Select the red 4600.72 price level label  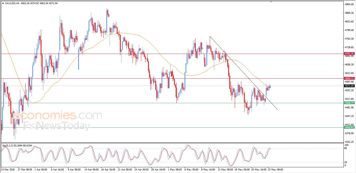tap(349, 78)
